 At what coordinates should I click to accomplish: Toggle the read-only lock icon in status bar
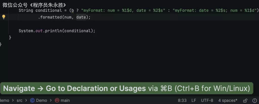coord(245,100)
